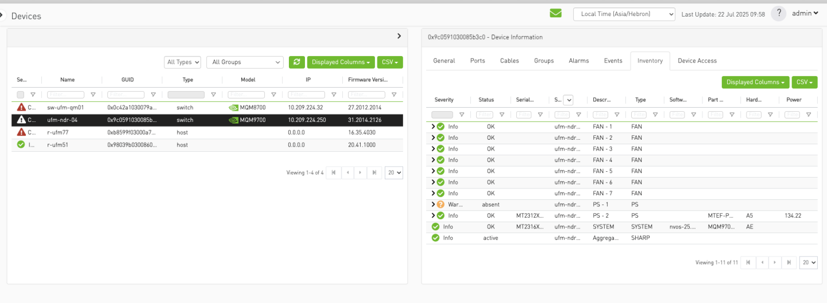Open the All Groups dropdown
The width and height of the screenshot is (827, 303).
click(245, 62)
